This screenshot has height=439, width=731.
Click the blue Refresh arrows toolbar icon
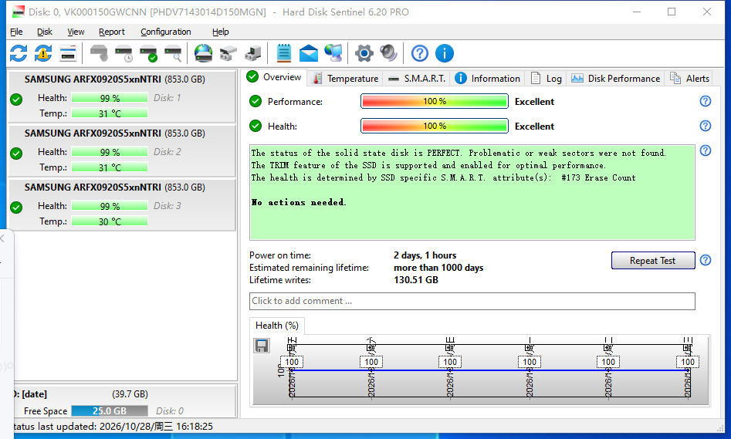click(19, 53)
